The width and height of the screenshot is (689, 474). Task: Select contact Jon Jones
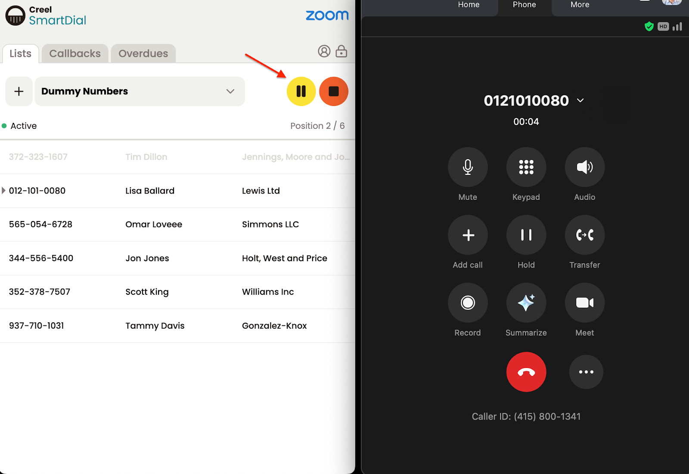pos(147,258)
